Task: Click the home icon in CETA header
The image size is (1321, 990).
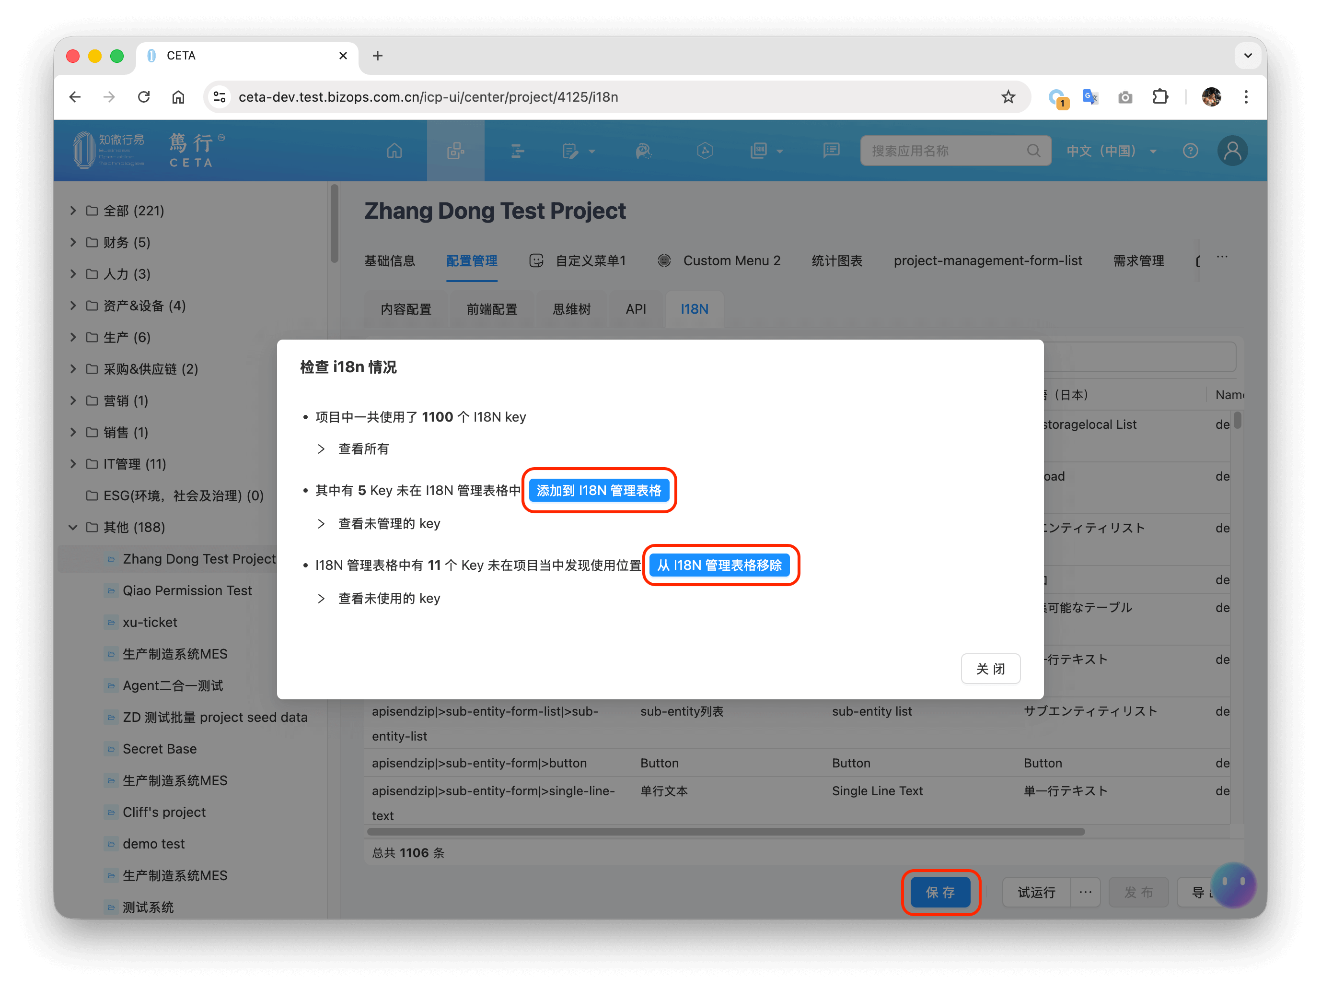Action: (x=394, y=151)
